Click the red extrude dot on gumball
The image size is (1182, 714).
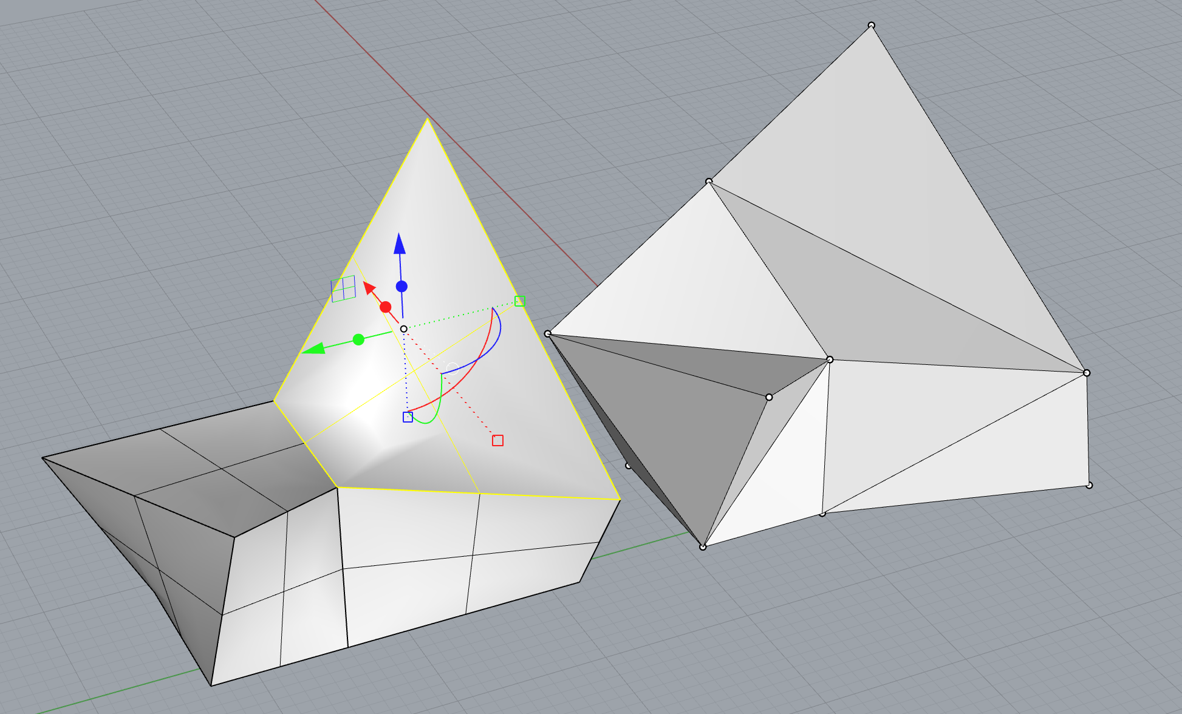pos(385,307)
